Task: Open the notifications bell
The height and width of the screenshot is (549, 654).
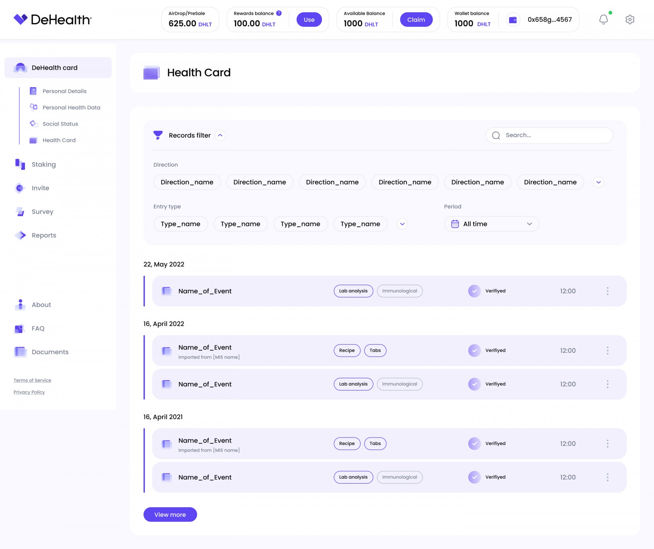Action: point(603,20)
